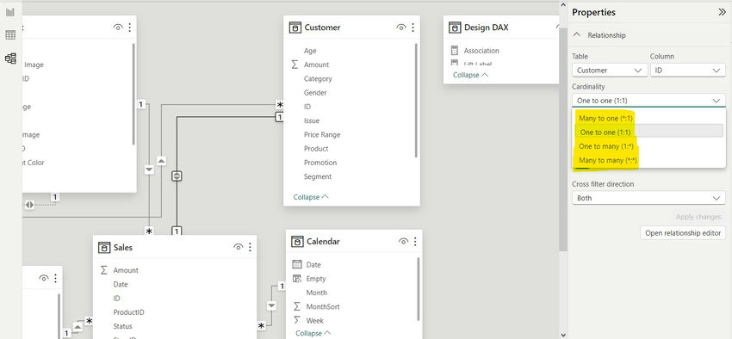The width and height of the screenshot is (732, 339).
Task: Select Product field in Customer table
Action: point(316,149)
